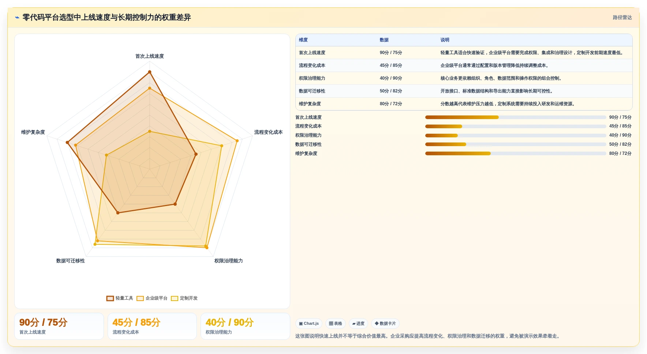This screenshot has width=647, height=354.
Task: Click the 定制开发 legend color box
Action: pos(175,298)
